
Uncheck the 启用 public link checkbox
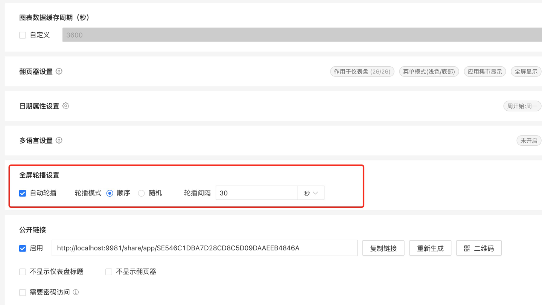click(23, 248)
